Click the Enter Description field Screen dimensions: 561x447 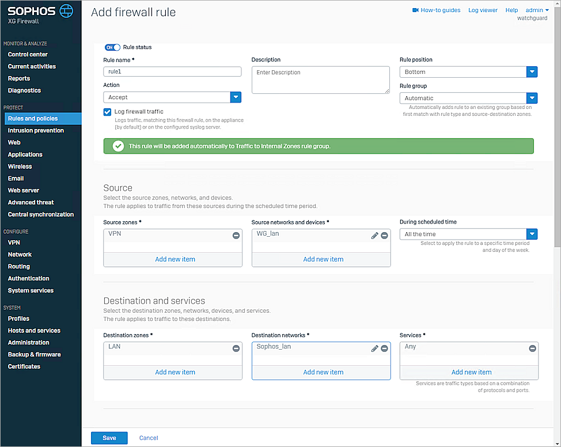pos(321,79)
